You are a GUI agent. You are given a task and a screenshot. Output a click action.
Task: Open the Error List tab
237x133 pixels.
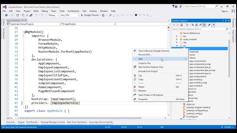click(11, 122)
